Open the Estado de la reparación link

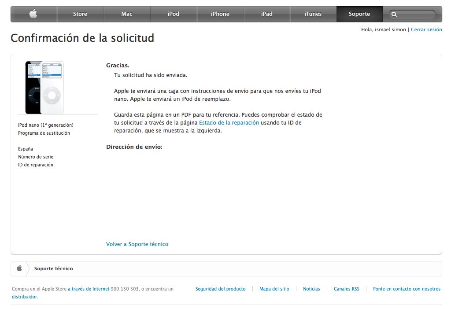point(229,123)
